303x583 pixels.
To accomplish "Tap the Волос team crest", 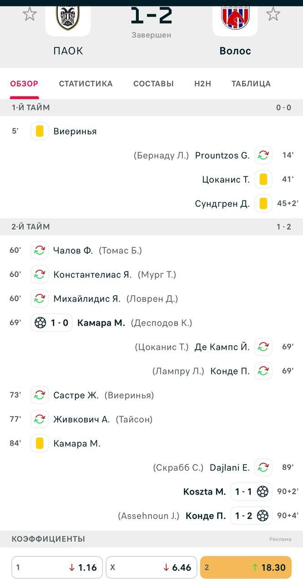I will click(235, 17).
